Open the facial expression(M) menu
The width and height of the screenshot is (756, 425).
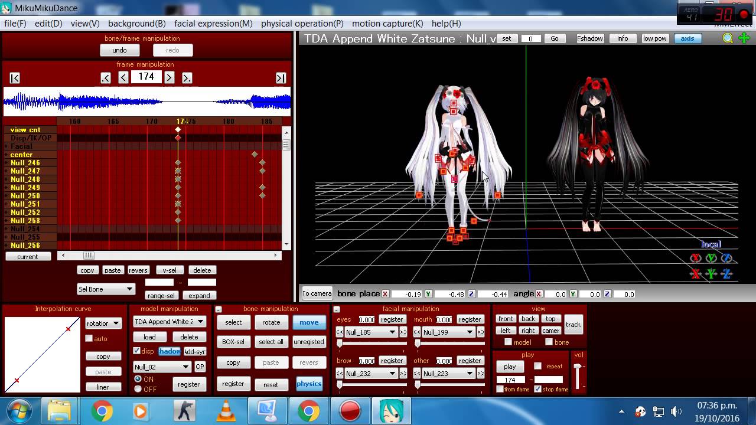pos(213,24)
